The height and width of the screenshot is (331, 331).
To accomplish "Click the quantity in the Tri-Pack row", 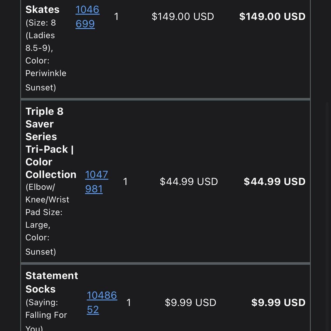I will click(125, 182).
